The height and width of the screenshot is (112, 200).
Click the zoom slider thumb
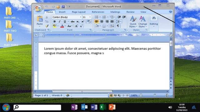[x=155, y=95]
